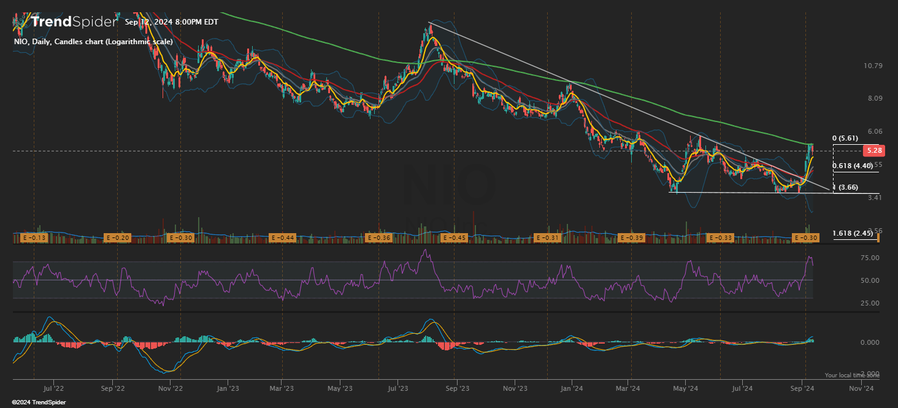The height and width of the screenshot is (408, 898).
Task: Select the E -0.31 earnings marker
Action: tap(548, 237)
